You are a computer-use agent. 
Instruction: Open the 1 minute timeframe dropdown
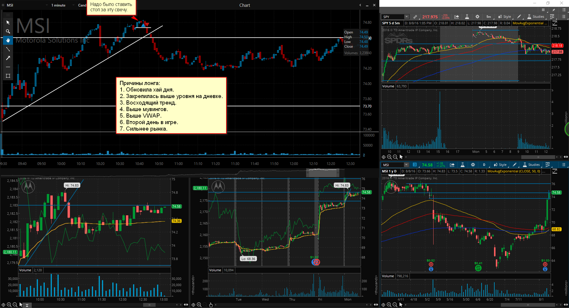click(x=58, y=5)
